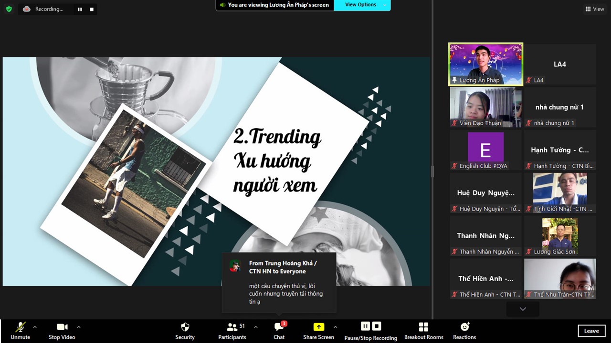Image resolution: width=611 pixels, height=343 pixels.
Task: Click the cloud recording icon
Action: click(27, 9)
